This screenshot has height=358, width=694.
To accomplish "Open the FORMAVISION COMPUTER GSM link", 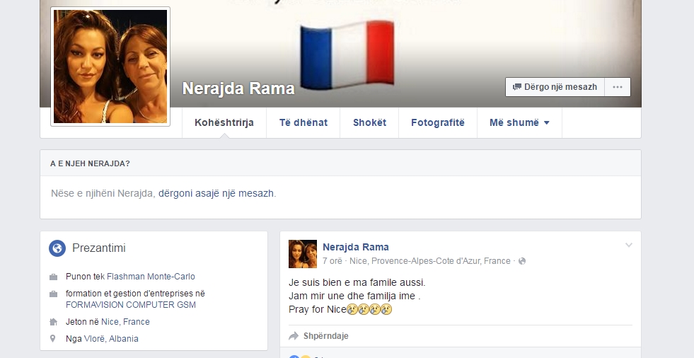I will point(131,305).
